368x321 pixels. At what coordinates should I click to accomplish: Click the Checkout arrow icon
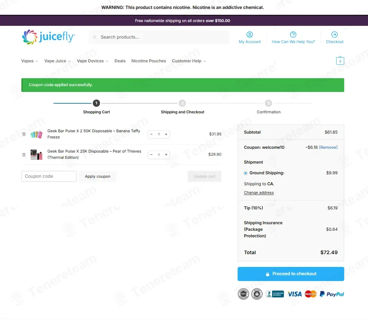pos(335,34)
